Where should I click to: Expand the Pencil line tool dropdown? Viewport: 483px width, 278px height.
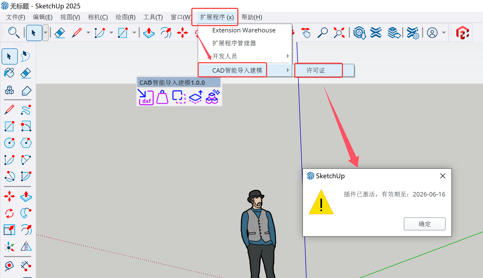coord(88,33)
